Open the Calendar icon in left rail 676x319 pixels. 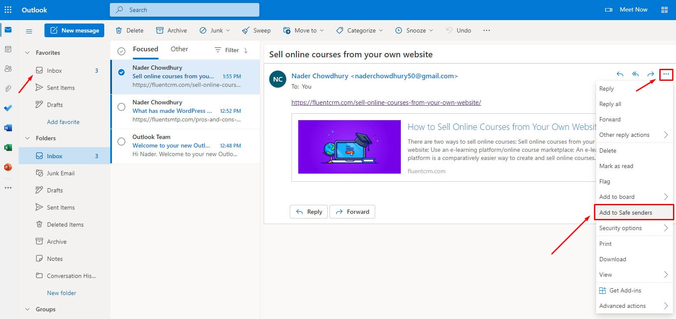[8, 49]
